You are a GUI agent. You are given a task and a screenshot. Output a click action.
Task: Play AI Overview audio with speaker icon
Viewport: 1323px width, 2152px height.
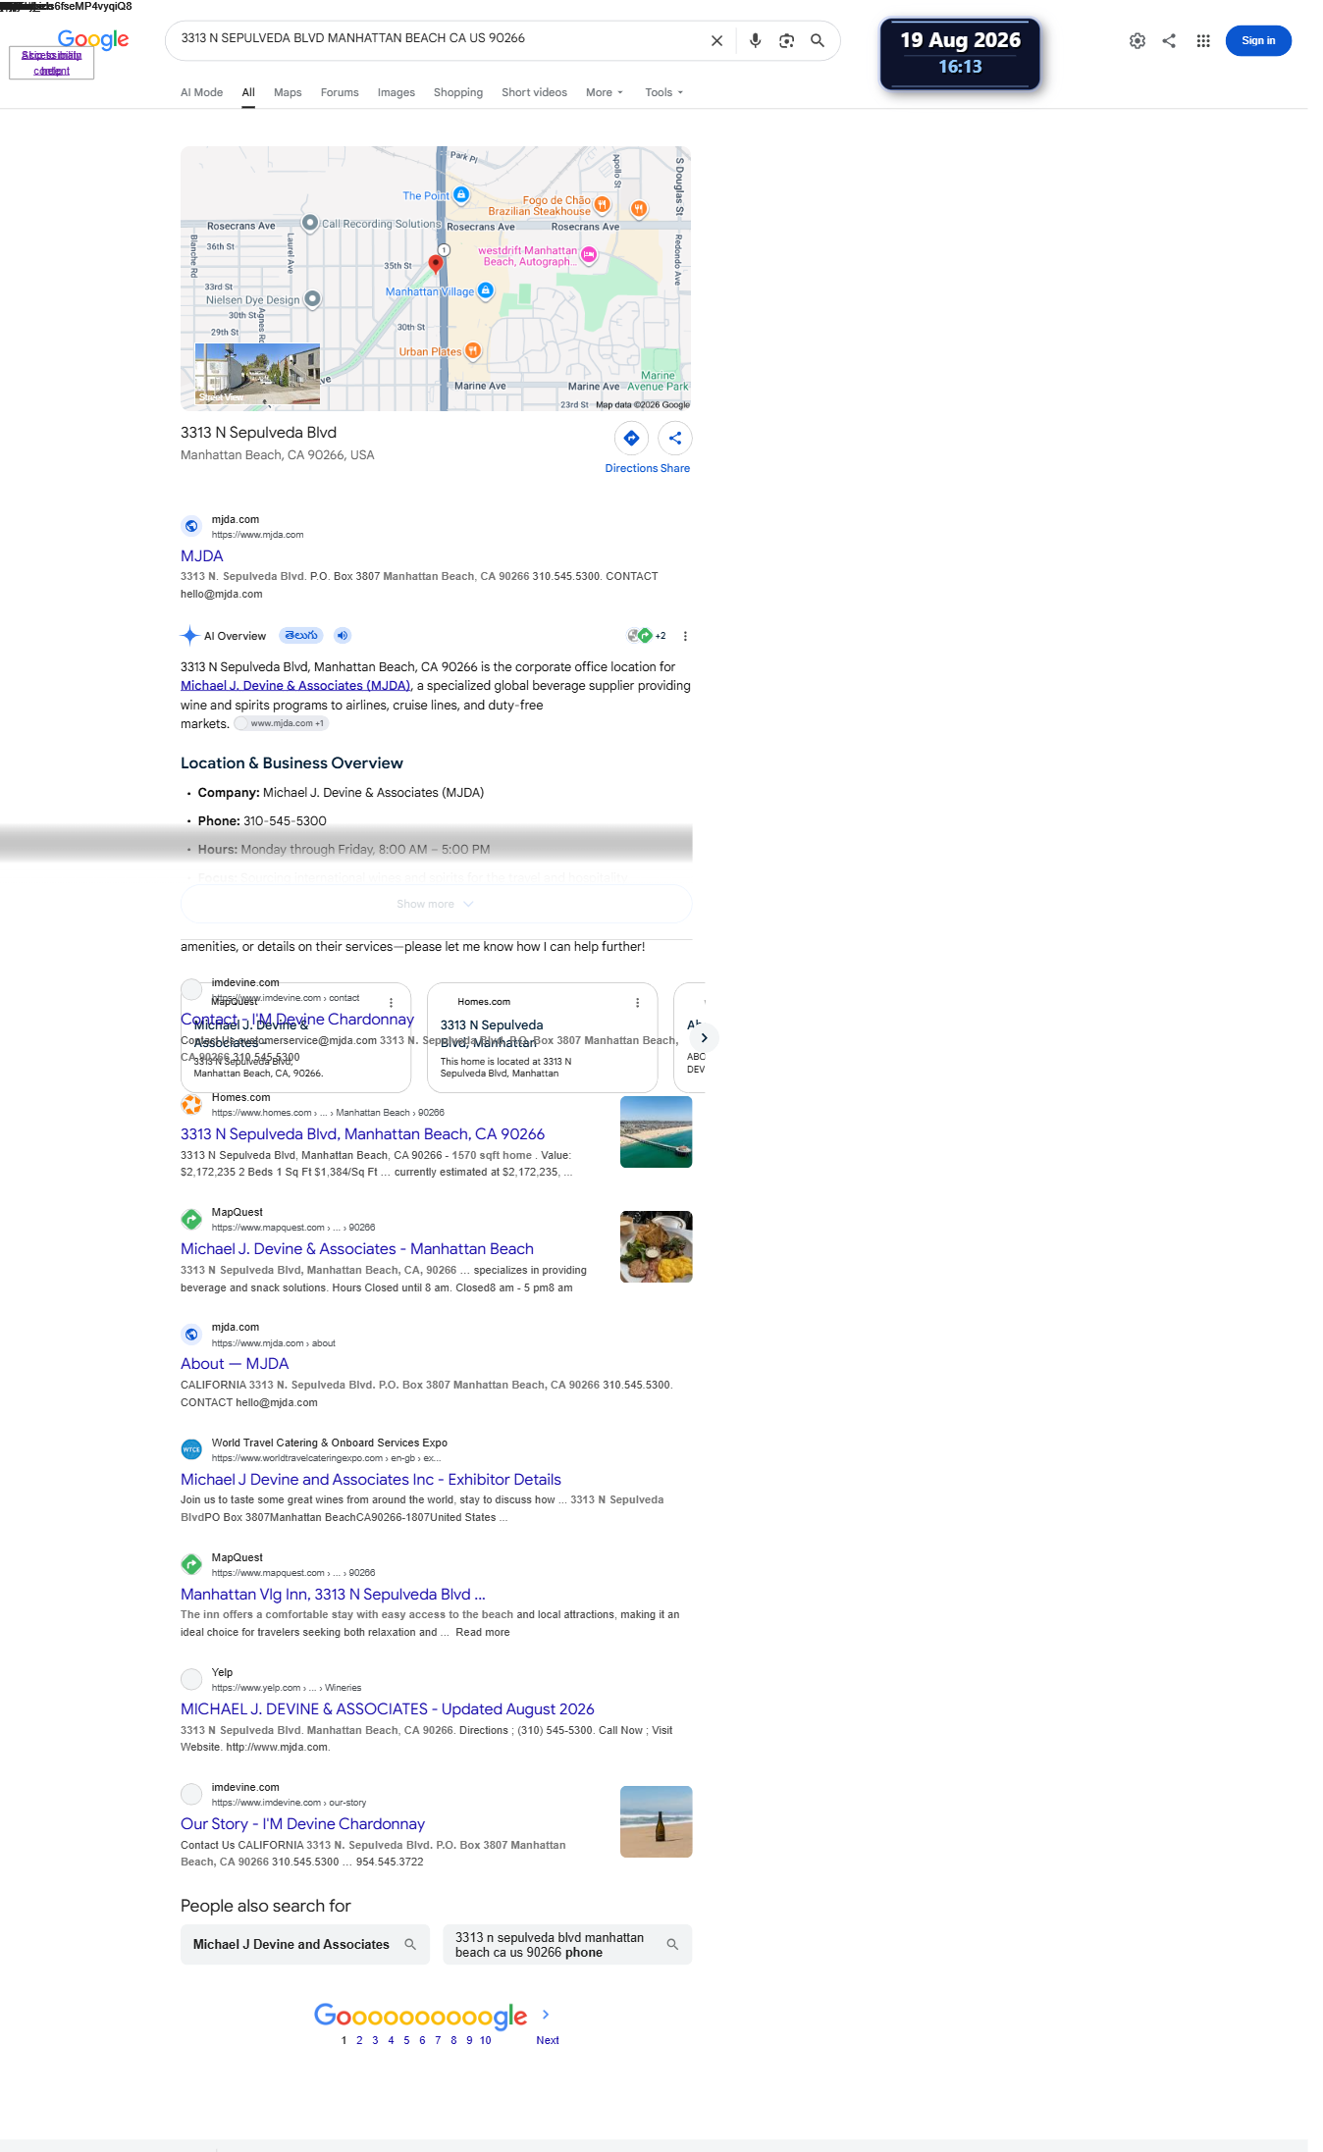pyautogui.click(x=342, y=636)
